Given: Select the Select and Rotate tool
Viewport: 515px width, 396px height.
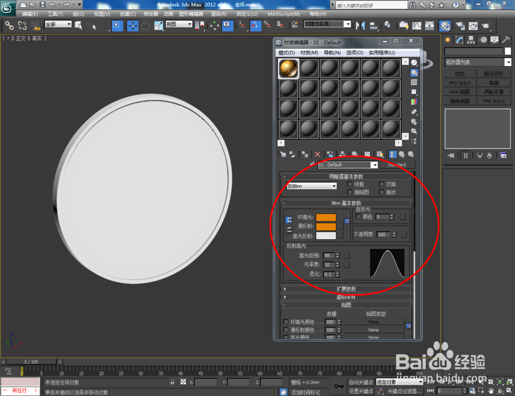Looking at the screenshot, I should click(x=145, y=26).
